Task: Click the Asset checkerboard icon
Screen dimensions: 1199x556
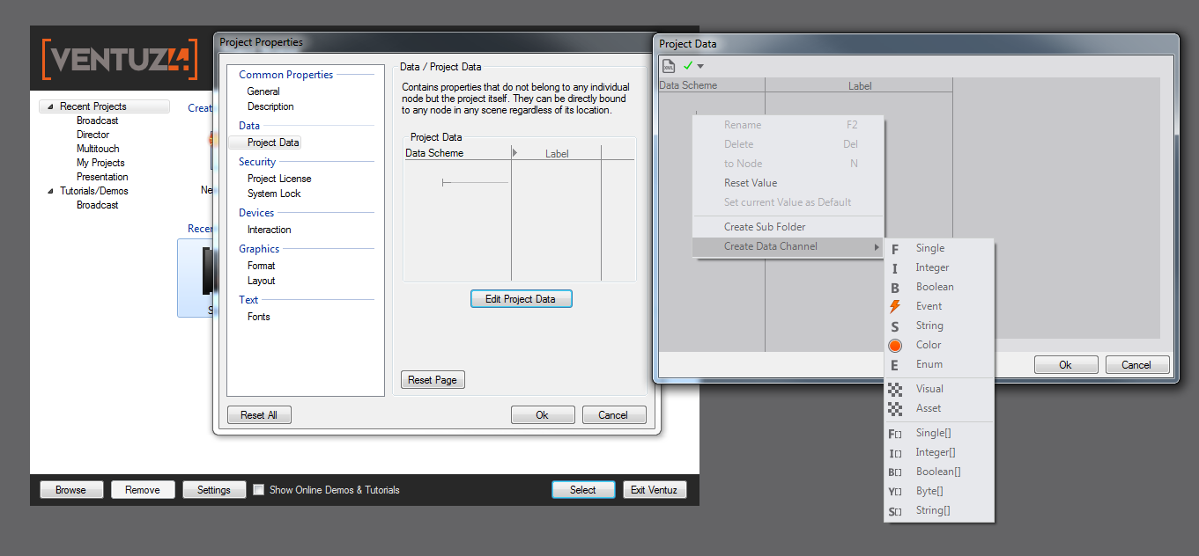Action: click(x=895, y=408)
